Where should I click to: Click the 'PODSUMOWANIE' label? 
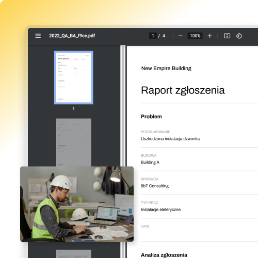pyautogui.click(x=155, y=132)
